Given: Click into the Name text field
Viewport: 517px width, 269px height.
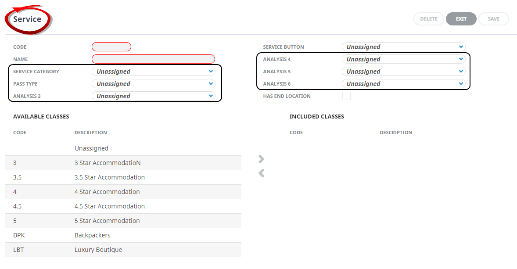Looking at the screenshot, I should [x=153, y=59].
